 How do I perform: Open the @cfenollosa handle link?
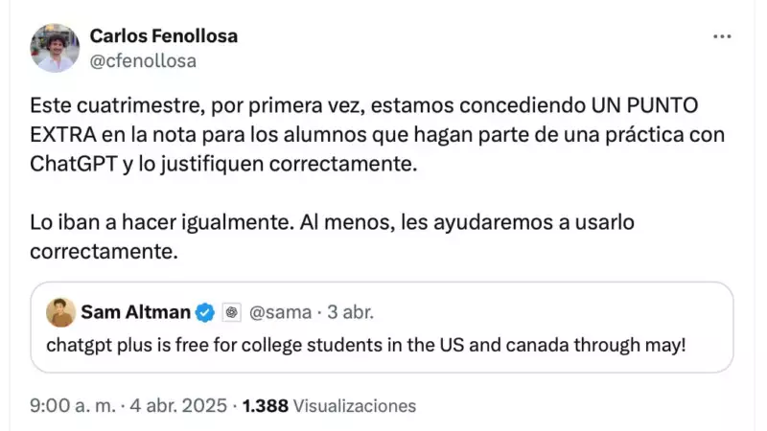(x=143, y=60)
